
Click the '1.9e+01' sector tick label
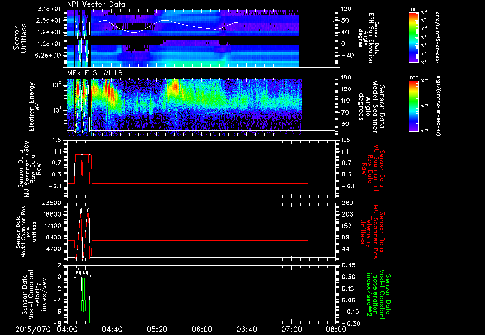click(x=49, y=32)
